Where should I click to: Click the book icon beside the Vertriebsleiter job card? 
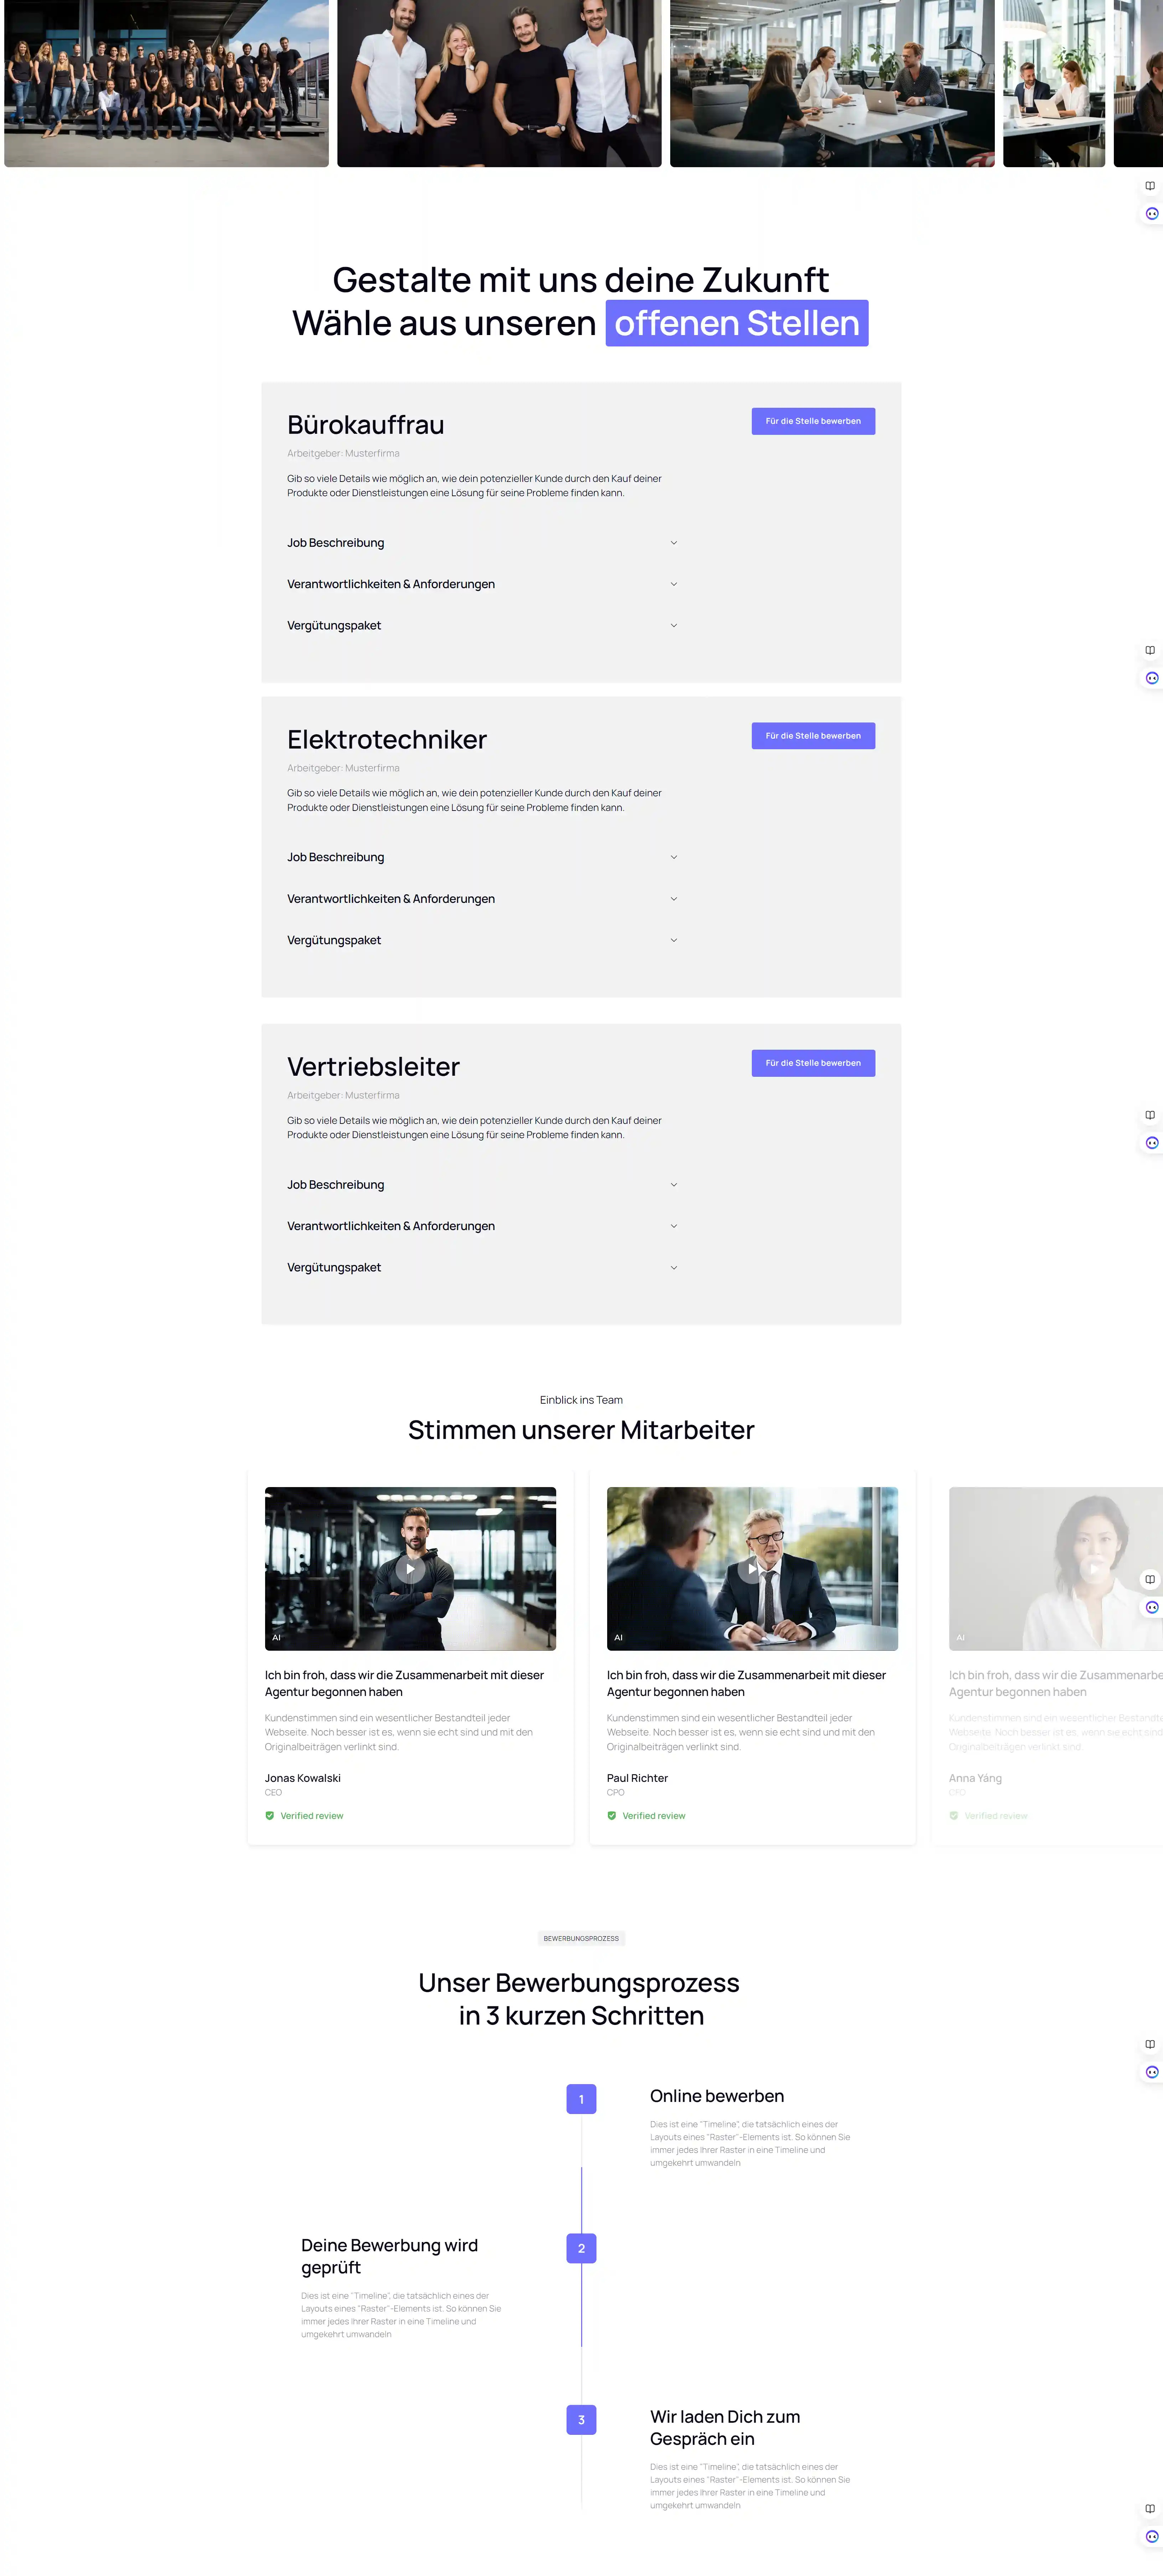click(x=1150, y=1115)
